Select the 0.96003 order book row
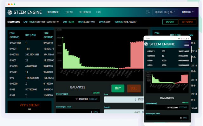The image size is (203, 126). coord(31,66)
